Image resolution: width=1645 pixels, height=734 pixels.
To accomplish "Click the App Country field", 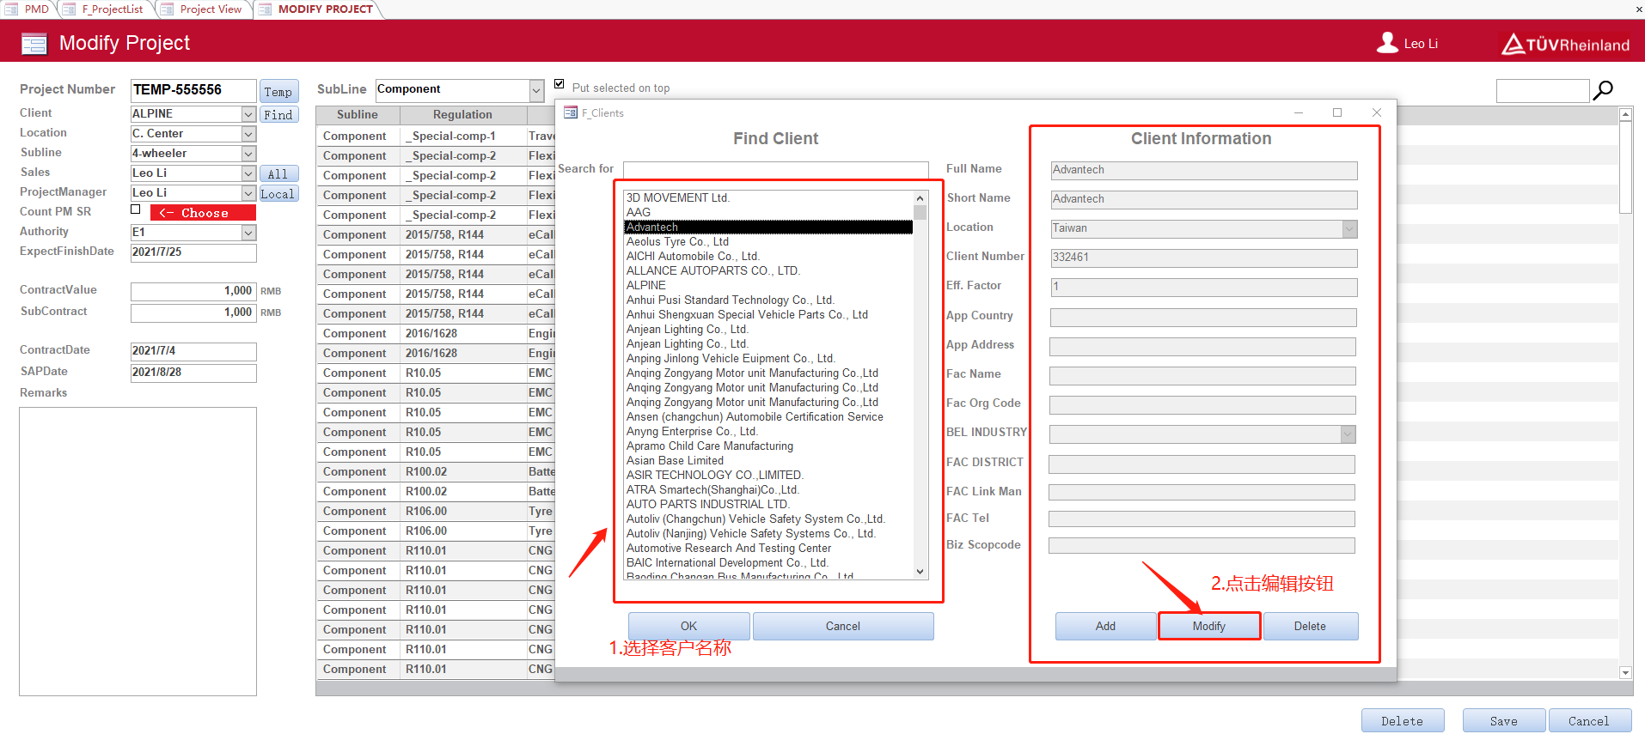I will [1203, 318].
